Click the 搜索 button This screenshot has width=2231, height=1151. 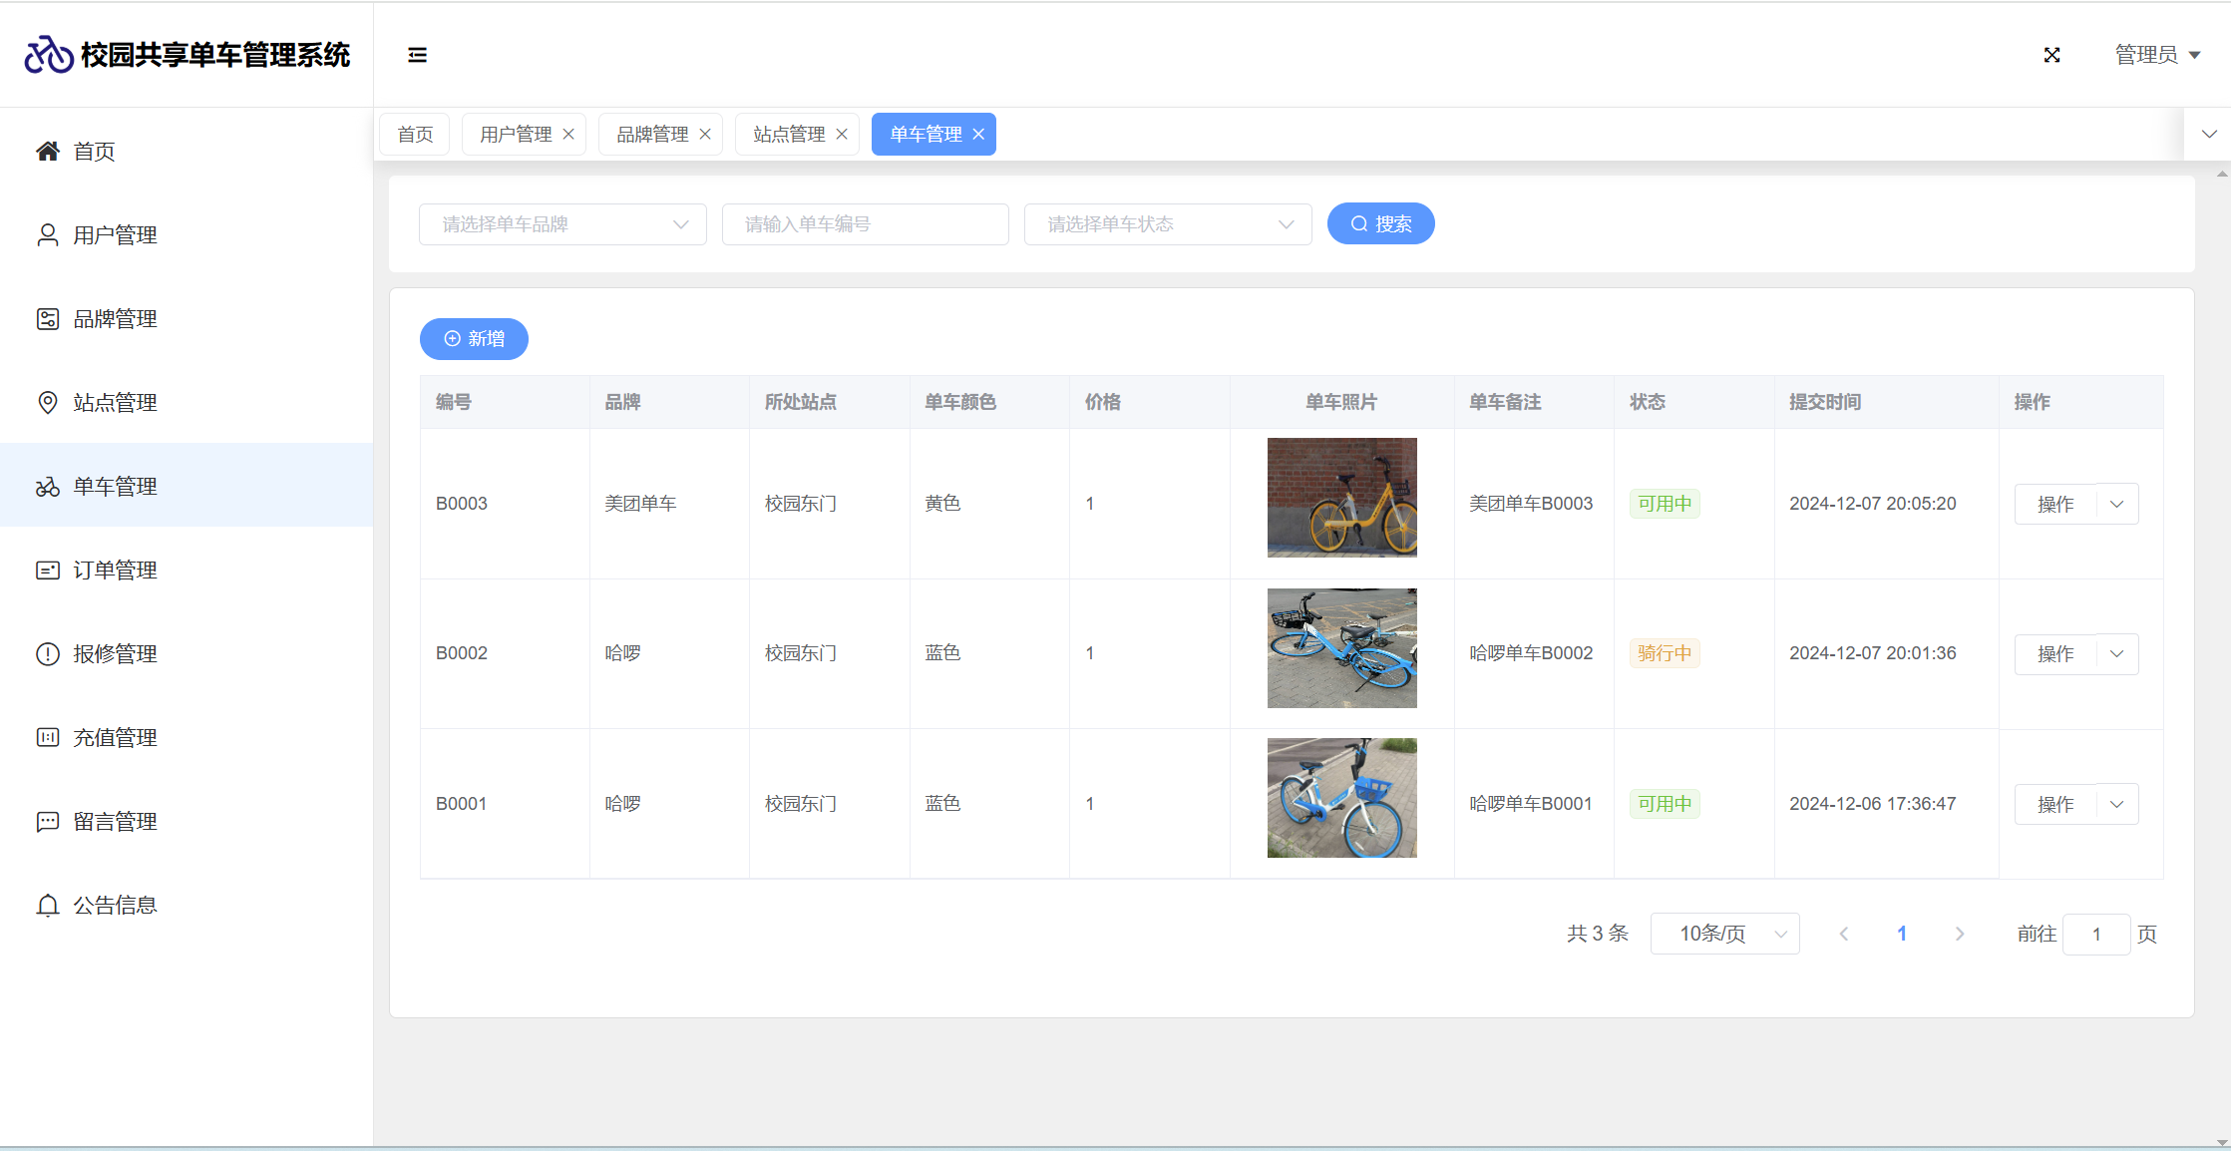click(1380, 224)
